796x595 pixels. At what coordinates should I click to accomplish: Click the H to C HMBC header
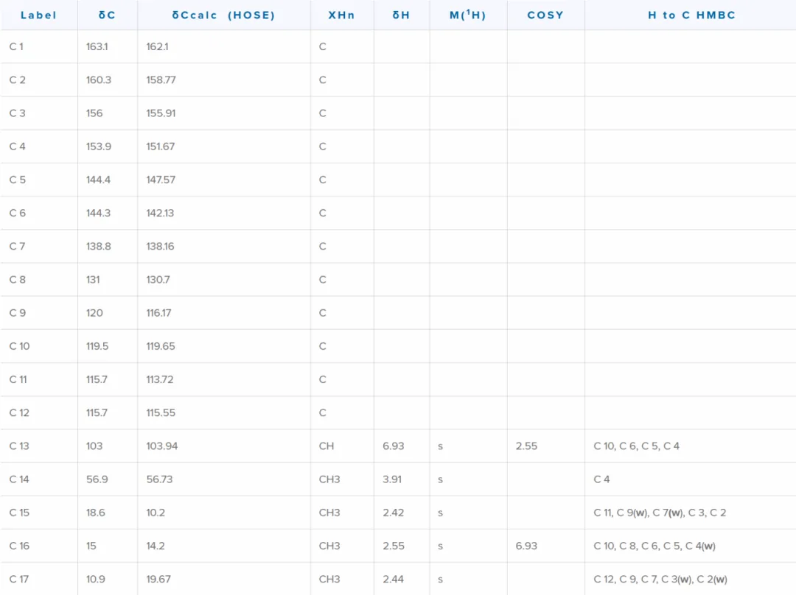[691, 15]
